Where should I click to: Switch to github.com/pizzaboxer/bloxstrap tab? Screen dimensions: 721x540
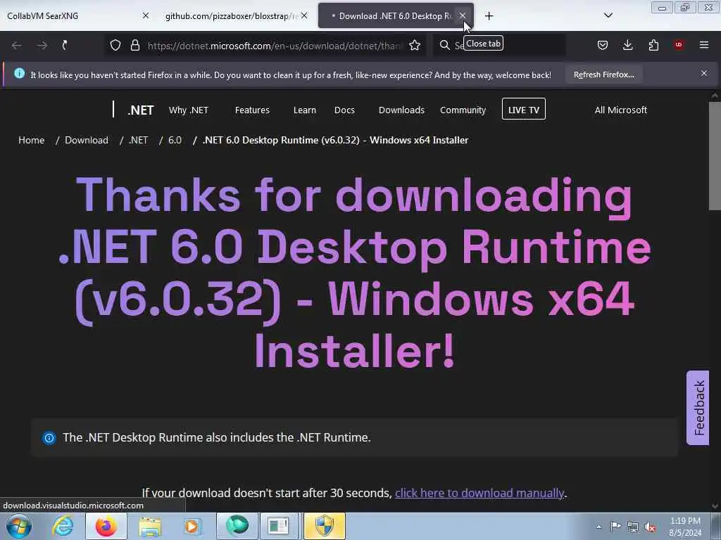(x=232, y=16)
